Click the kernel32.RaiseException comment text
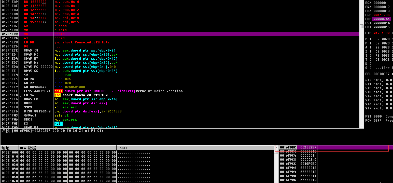This screenshot has height=183, width=393. [159, 91]
